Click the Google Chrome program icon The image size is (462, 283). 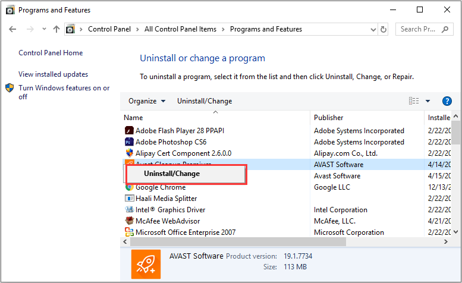pos(129,187)
